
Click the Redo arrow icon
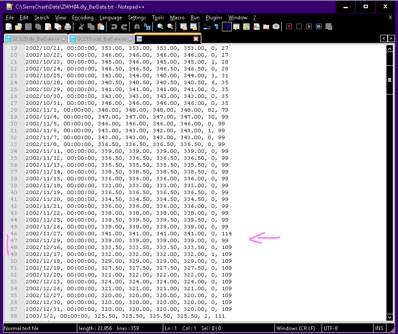coord(124,27)
